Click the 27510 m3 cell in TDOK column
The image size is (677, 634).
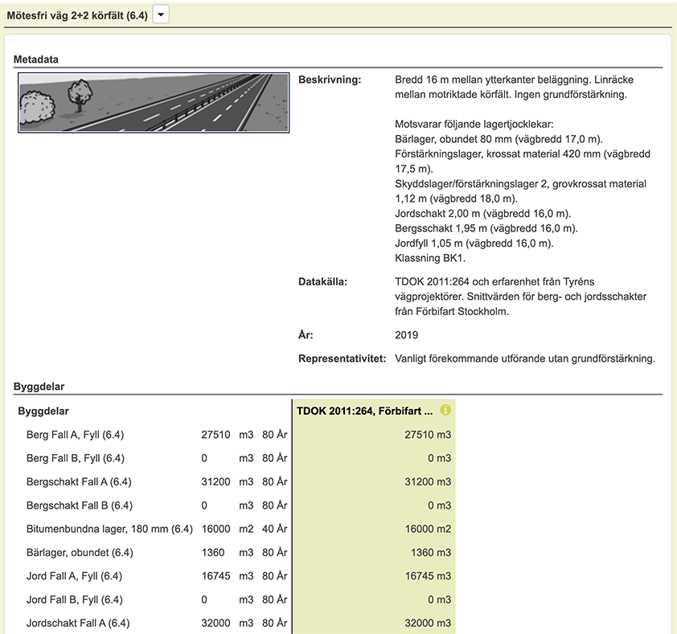[x=428, y=435]
